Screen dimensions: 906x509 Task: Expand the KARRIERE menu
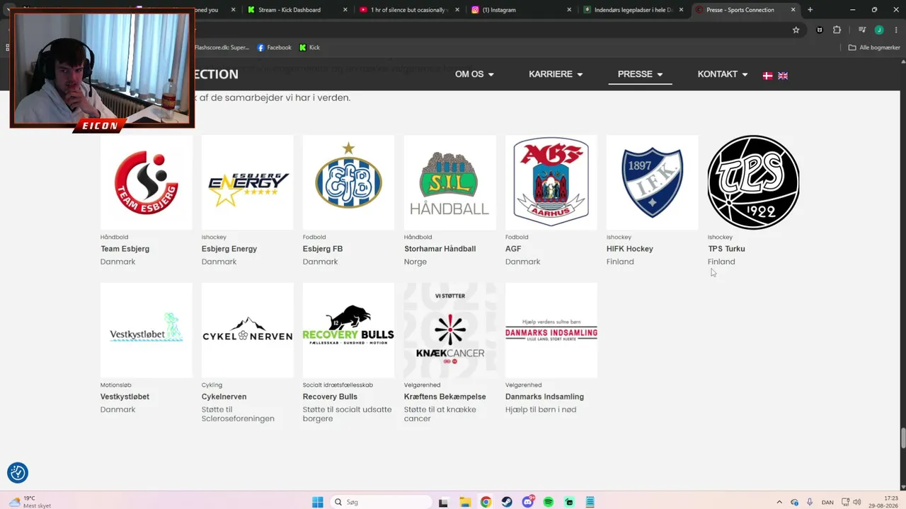[x=556, y=74]
